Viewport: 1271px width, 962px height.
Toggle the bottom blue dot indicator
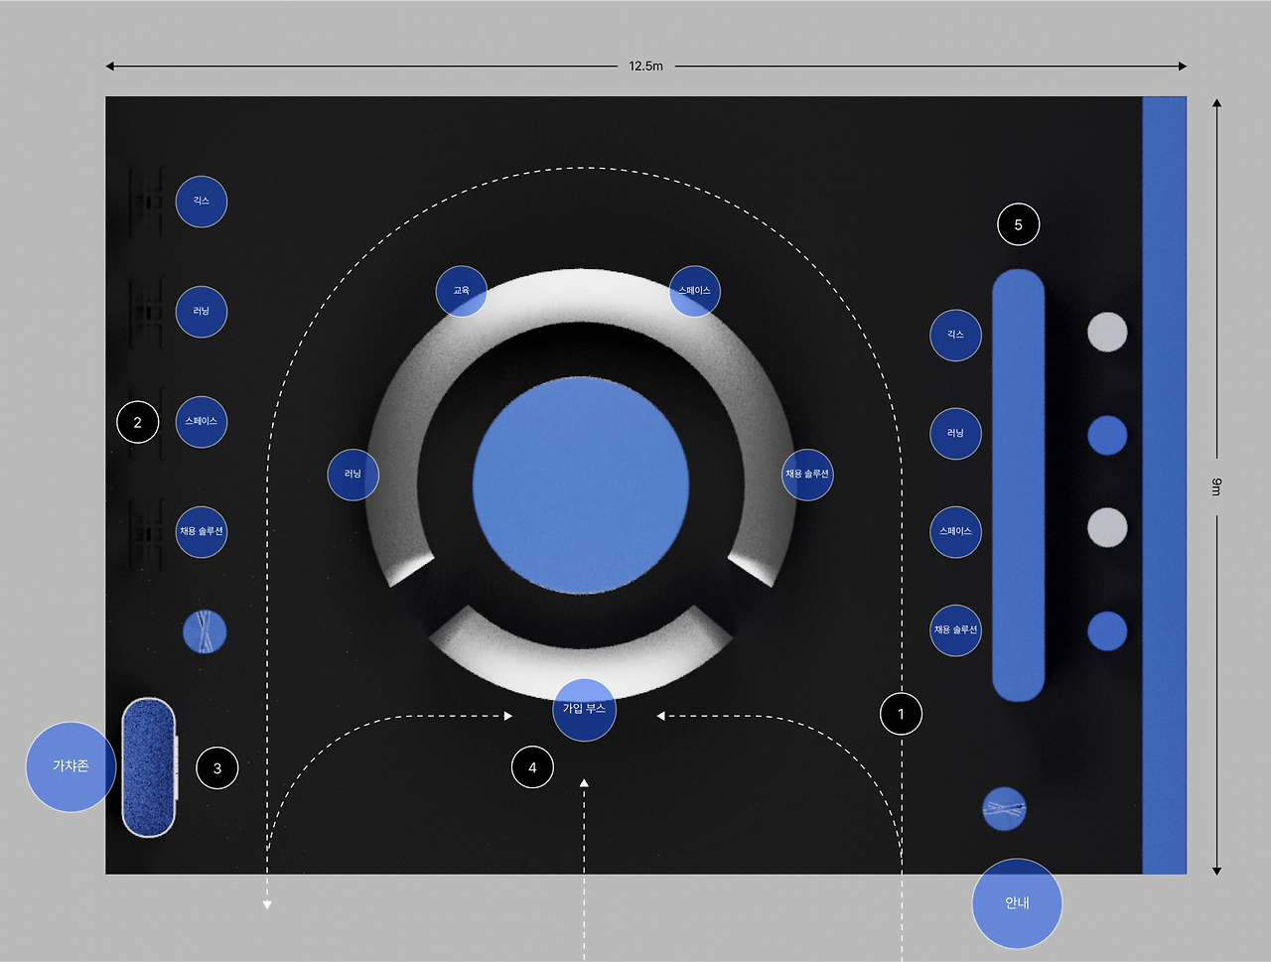[x=1105, y=630]
